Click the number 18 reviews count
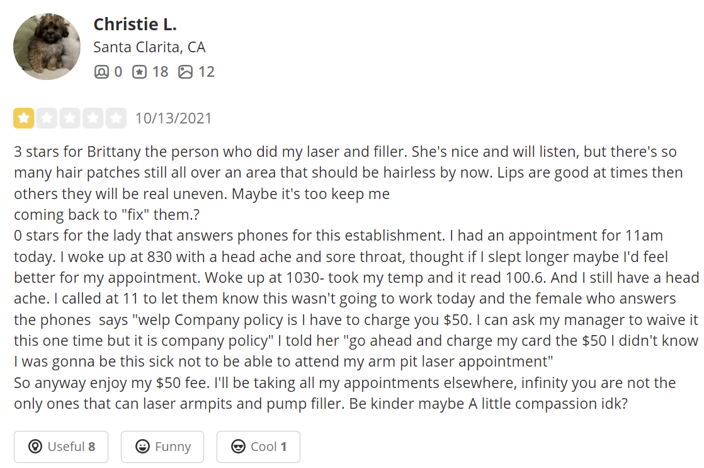Screen dimensions: 704x468 pos(161,72)
